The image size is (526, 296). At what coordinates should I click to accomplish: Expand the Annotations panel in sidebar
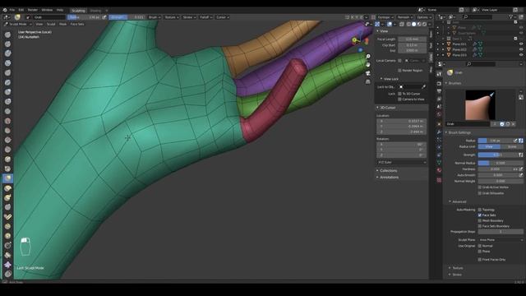pos(389,178)
